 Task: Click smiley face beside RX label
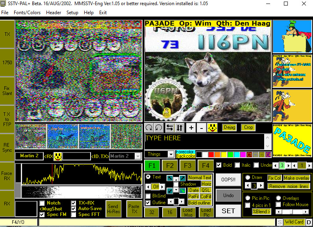pyautogui.click(x=58, y=156)
